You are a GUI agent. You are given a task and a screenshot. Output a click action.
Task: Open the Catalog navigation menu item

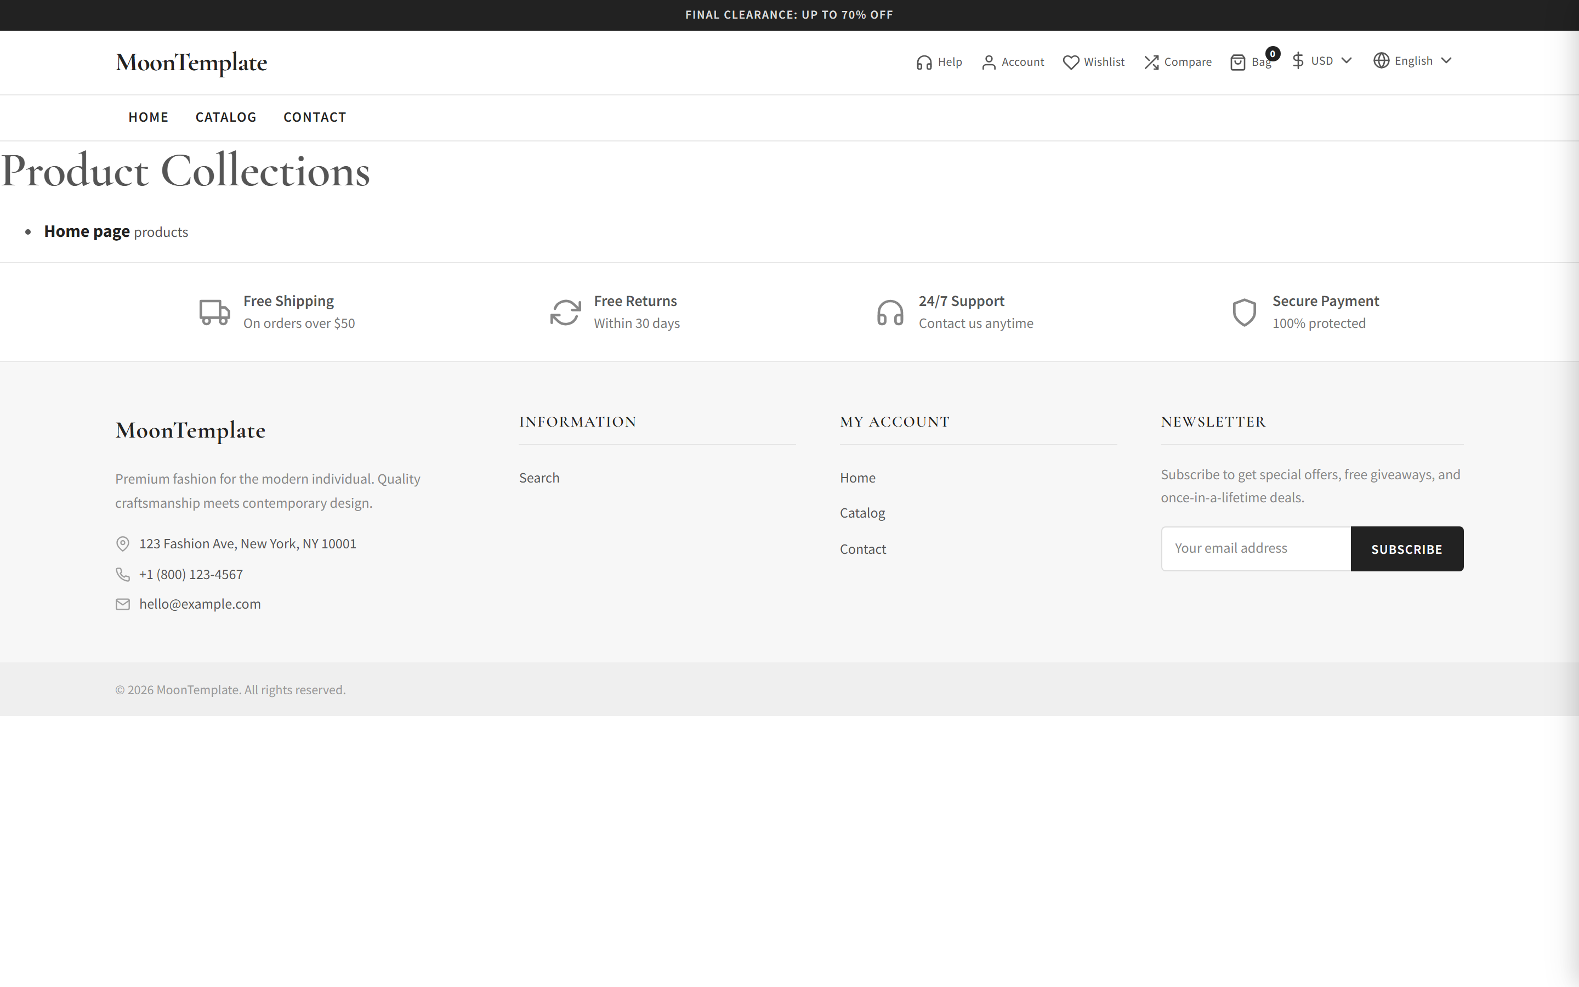pos(226,117)
